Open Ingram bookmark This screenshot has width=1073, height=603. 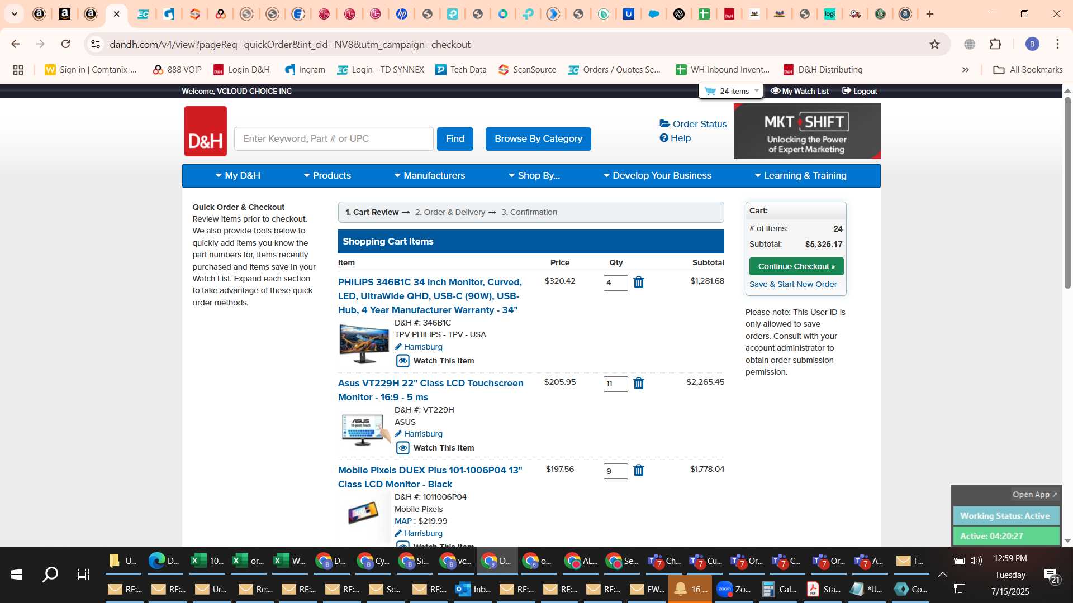[x=305, y=70]
